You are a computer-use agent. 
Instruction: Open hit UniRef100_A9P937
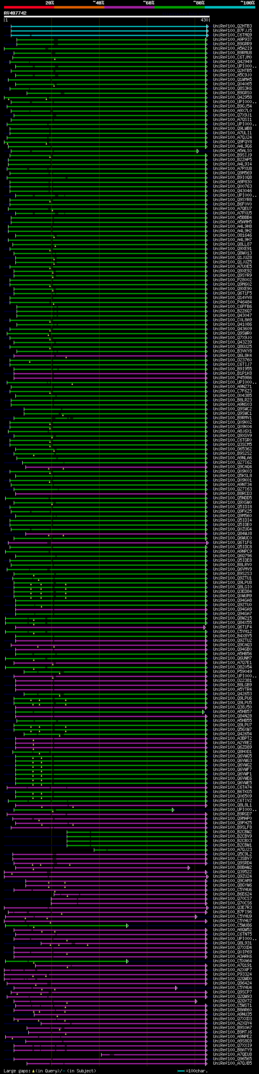coord(232,40)
